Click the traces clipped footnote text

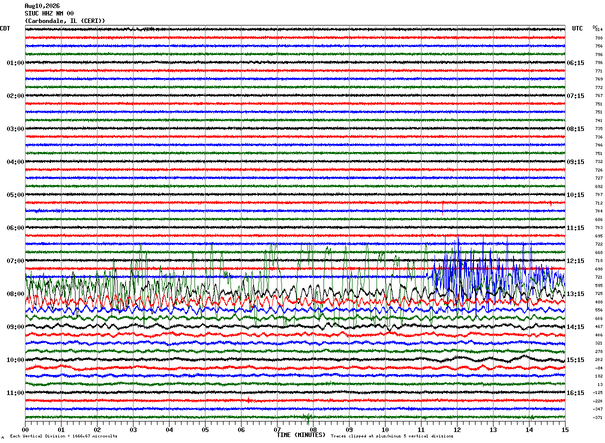point(392,436)
